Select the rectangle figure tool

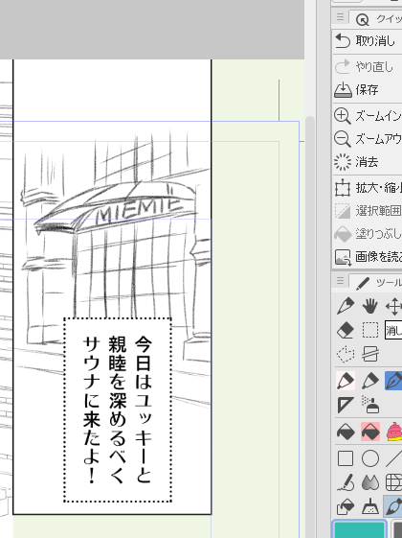pyautogui.click(x=346, y=458)
